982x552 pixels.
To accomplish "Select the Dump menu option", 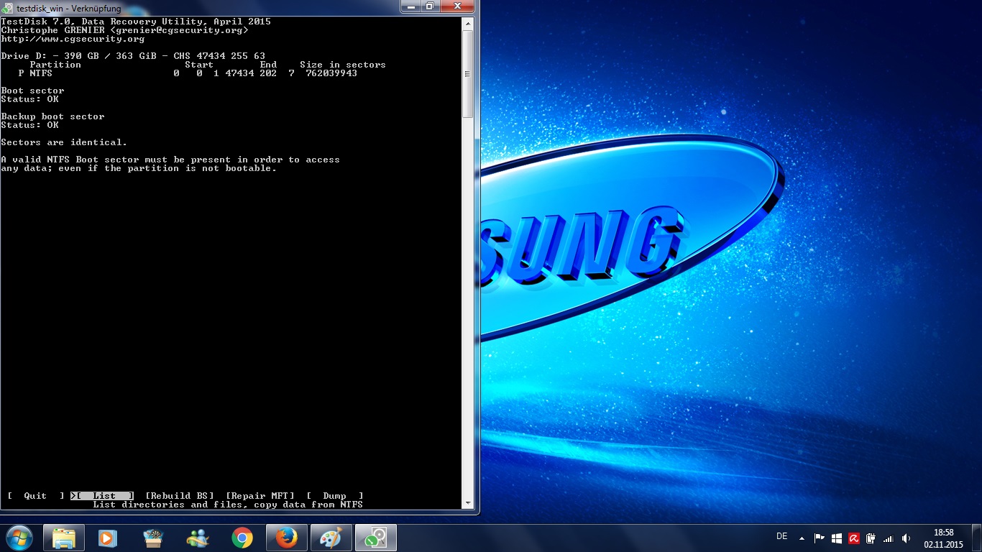I will pyautogui.click(x=334, y=496).
